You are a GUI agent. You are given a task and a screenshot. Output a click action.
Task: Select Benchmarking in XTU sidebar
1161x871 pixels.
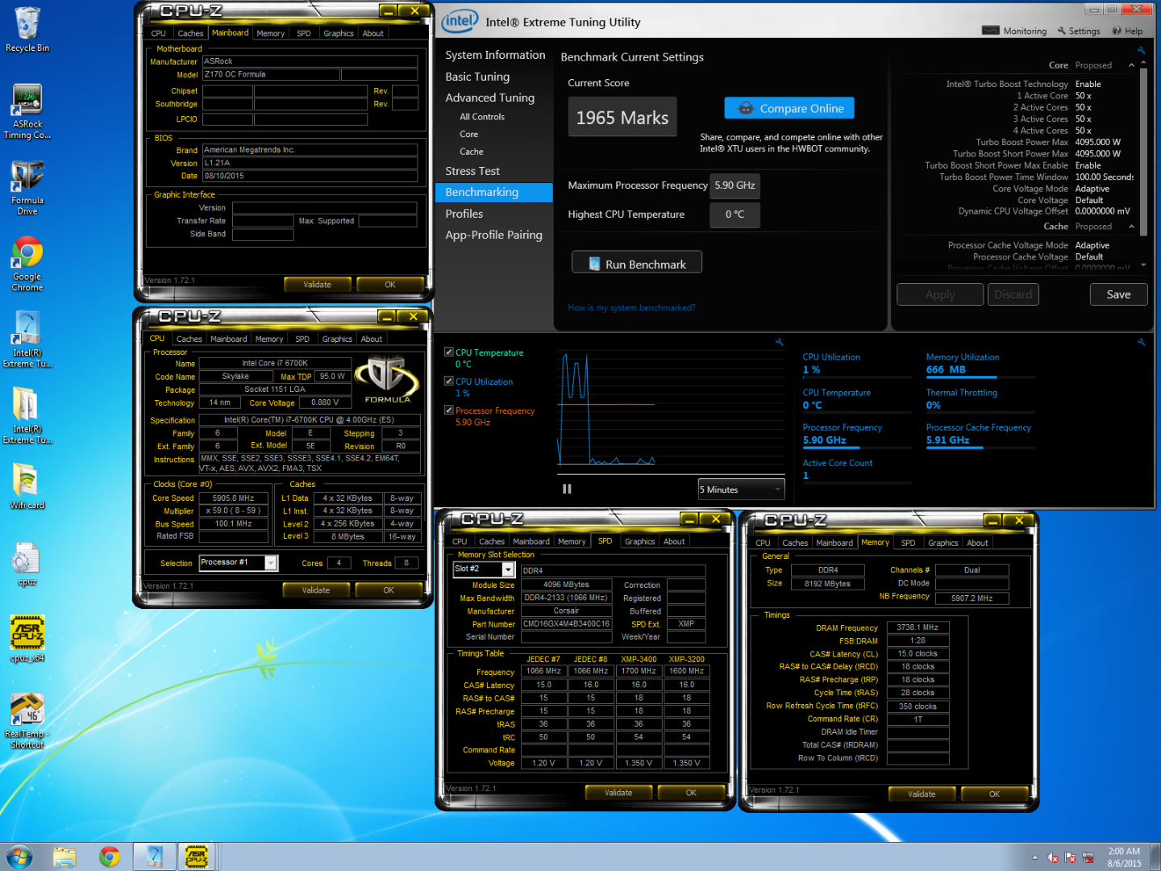(x=493, y=192)
